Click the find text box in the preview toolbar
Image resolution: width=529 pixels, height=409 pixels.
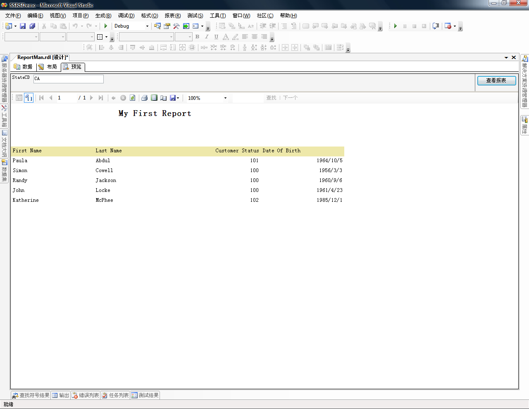point(248,98)
